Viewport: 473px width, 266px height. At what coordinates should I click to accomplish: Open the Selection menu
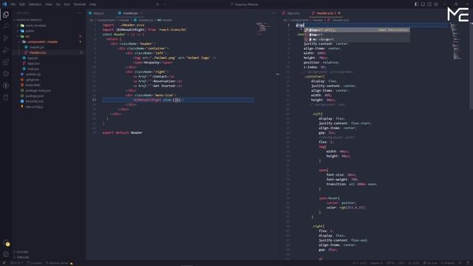point(35,4)
